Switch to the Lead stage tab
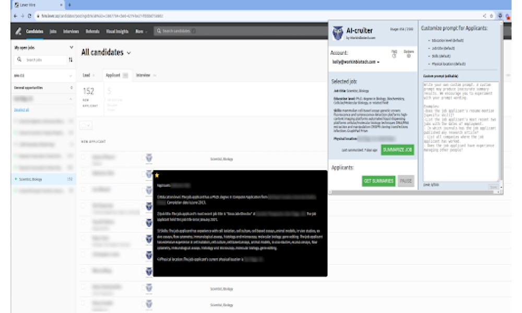Viewport: 522px width, 313px height. click(89, 76)
